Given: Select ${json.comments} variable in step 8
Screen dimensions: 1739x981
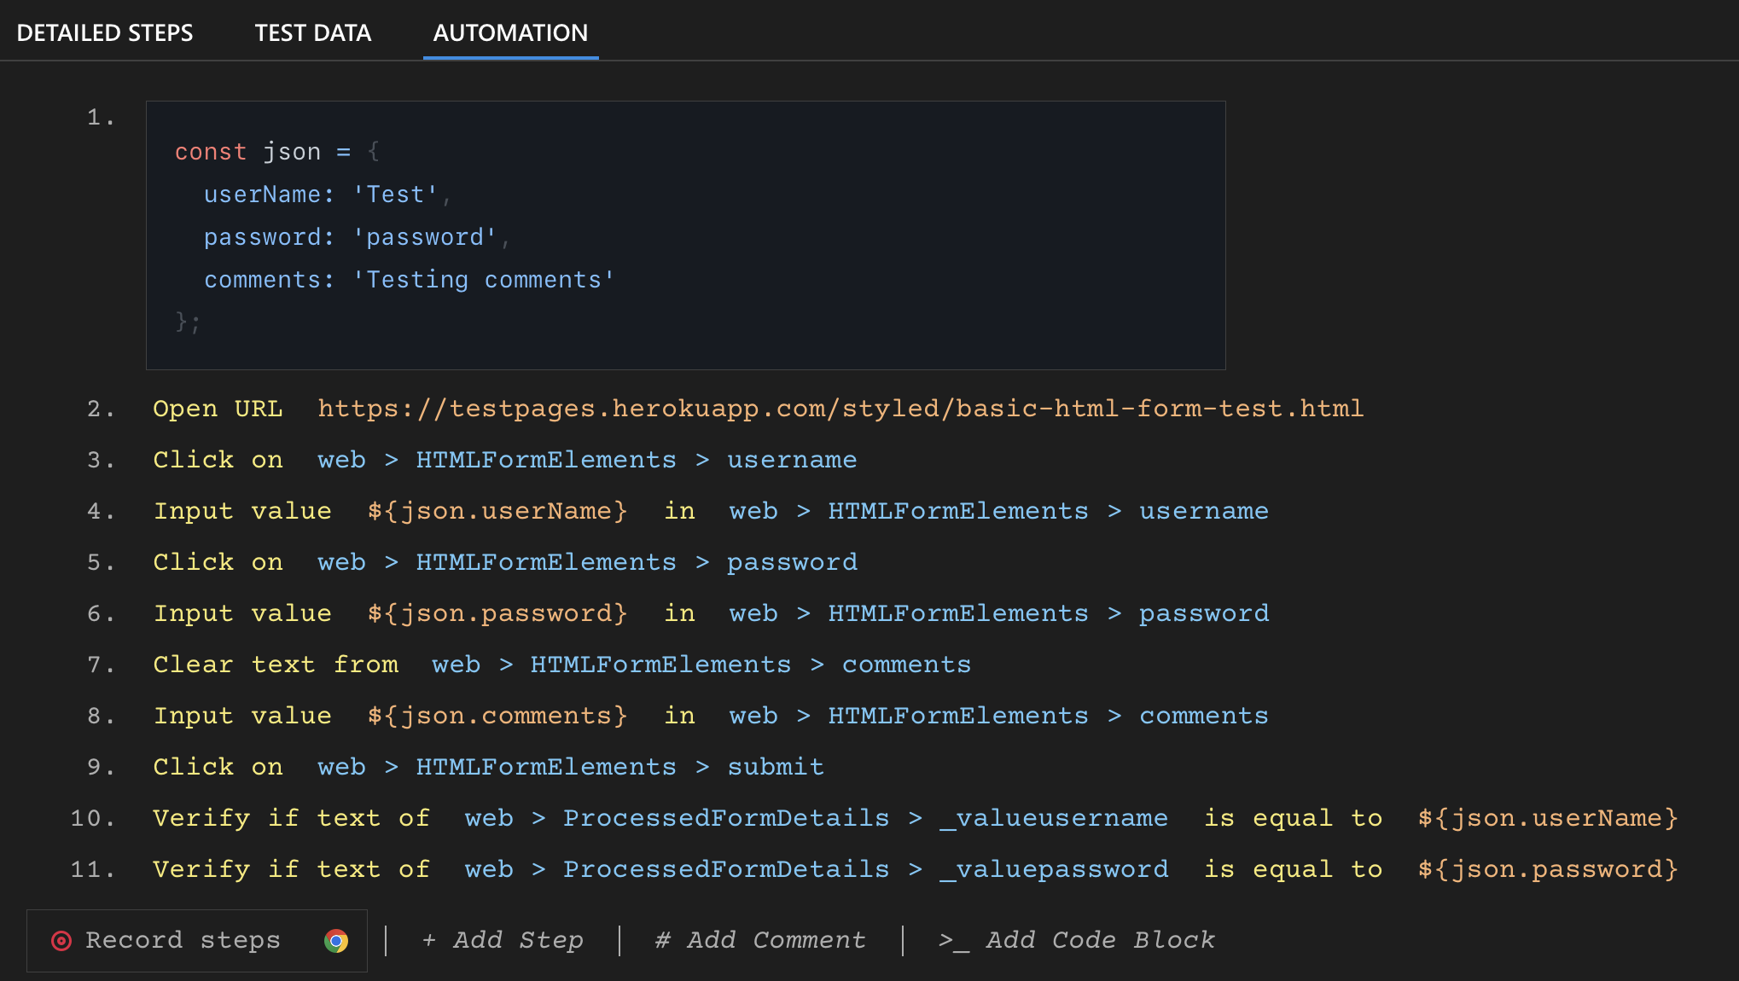Looking at the screenshot, I should [x=497, y=715].
